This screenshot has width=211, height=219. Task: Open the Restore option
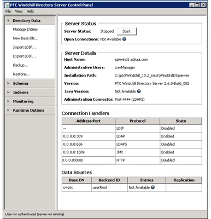pyautogui.click(x=21, y=74)
